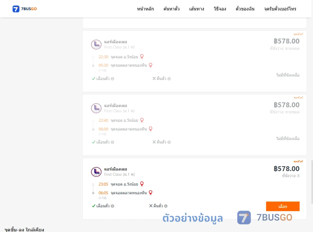
Task: Click departure time 22:40
Action: [x=103, y=121]
